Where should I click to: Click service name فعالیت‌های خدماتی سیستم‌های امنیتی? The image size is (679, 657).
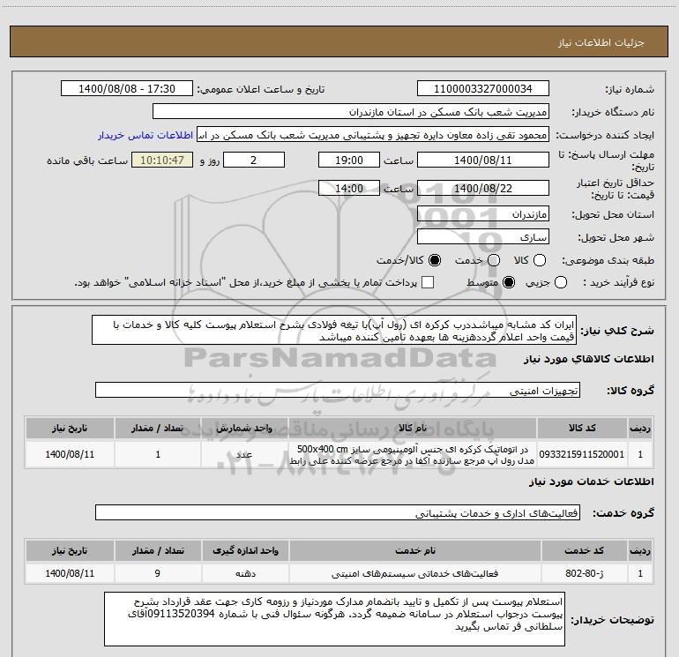(x=414, y=573)
